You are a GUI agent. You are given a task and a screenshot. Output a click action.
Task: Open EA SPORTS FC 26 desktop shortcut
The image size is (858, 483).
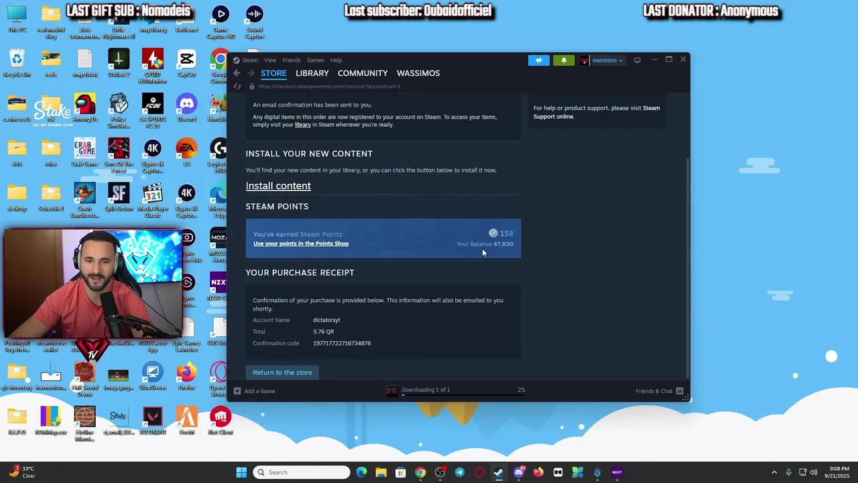tap(153, 110)
